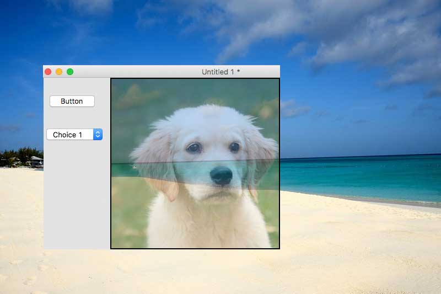Click the puppy's left eye

[x=193, y=147]
